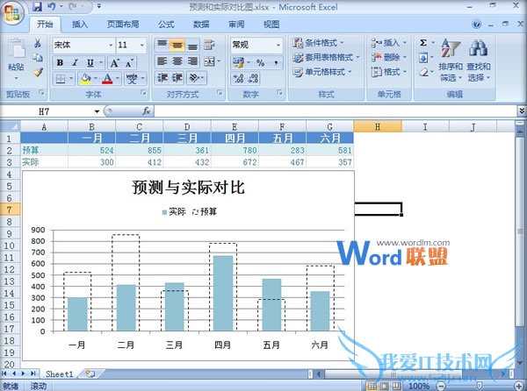
Task: Click the Office button logo
Action: pos(12,13)
